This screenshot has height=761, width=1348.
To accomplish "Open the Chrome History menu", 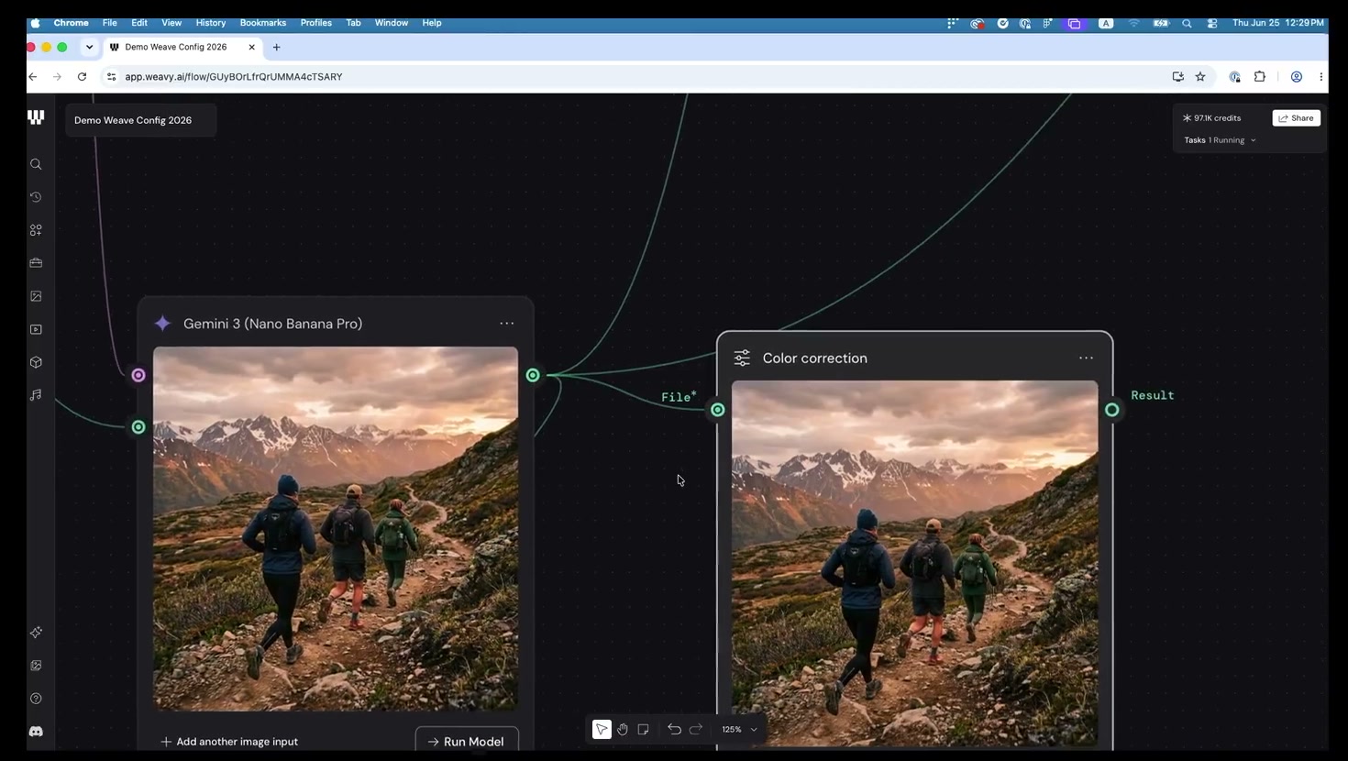I will click(x=211, y=23).
